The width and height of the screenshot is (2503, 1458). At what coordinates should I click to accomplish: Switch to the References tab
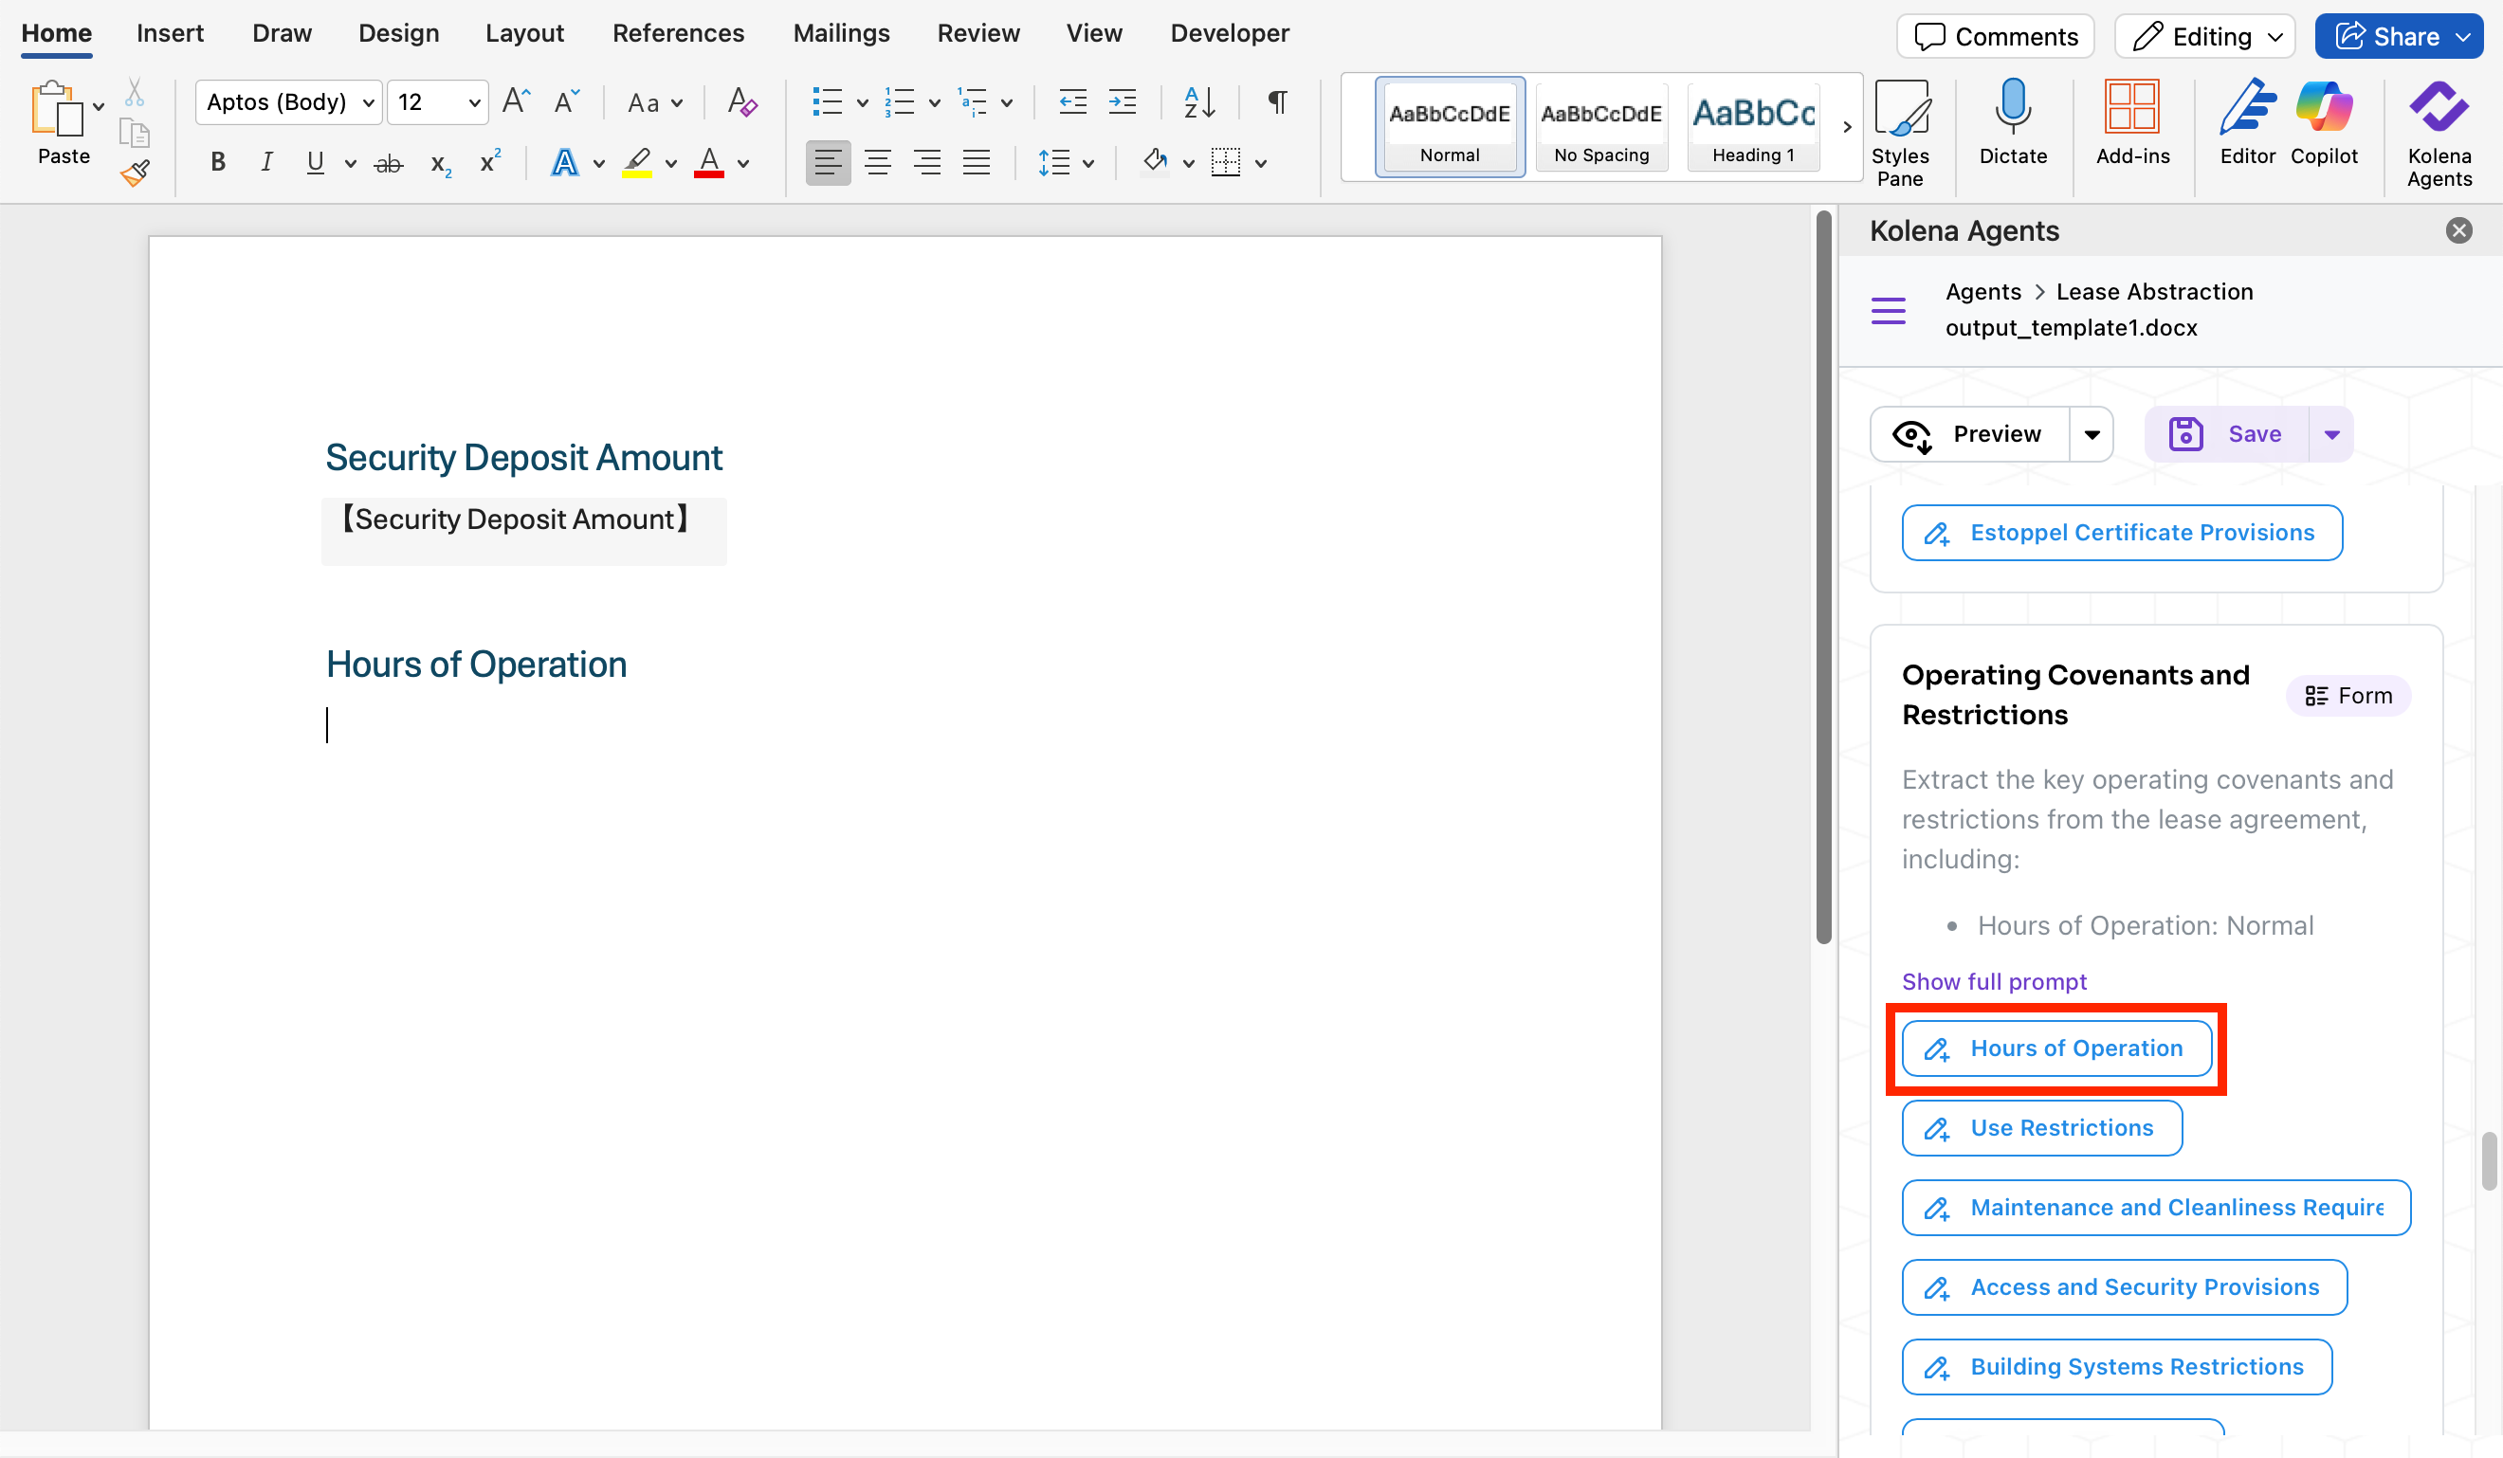click(677, 33)
